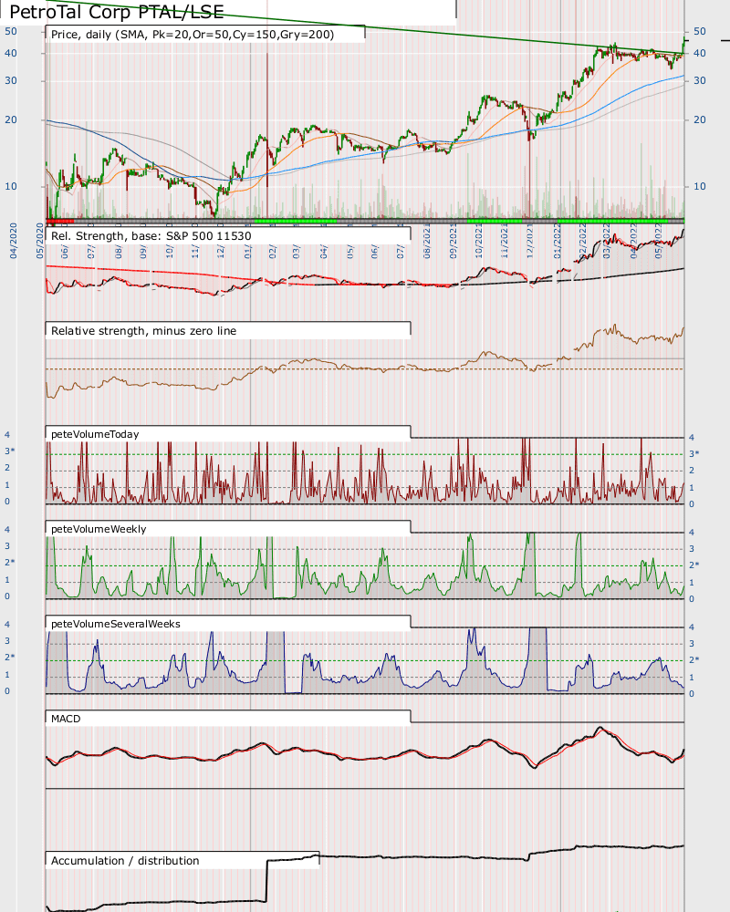
Task: Select the Relative strength, minus zero line label
Action: point(144,331)
